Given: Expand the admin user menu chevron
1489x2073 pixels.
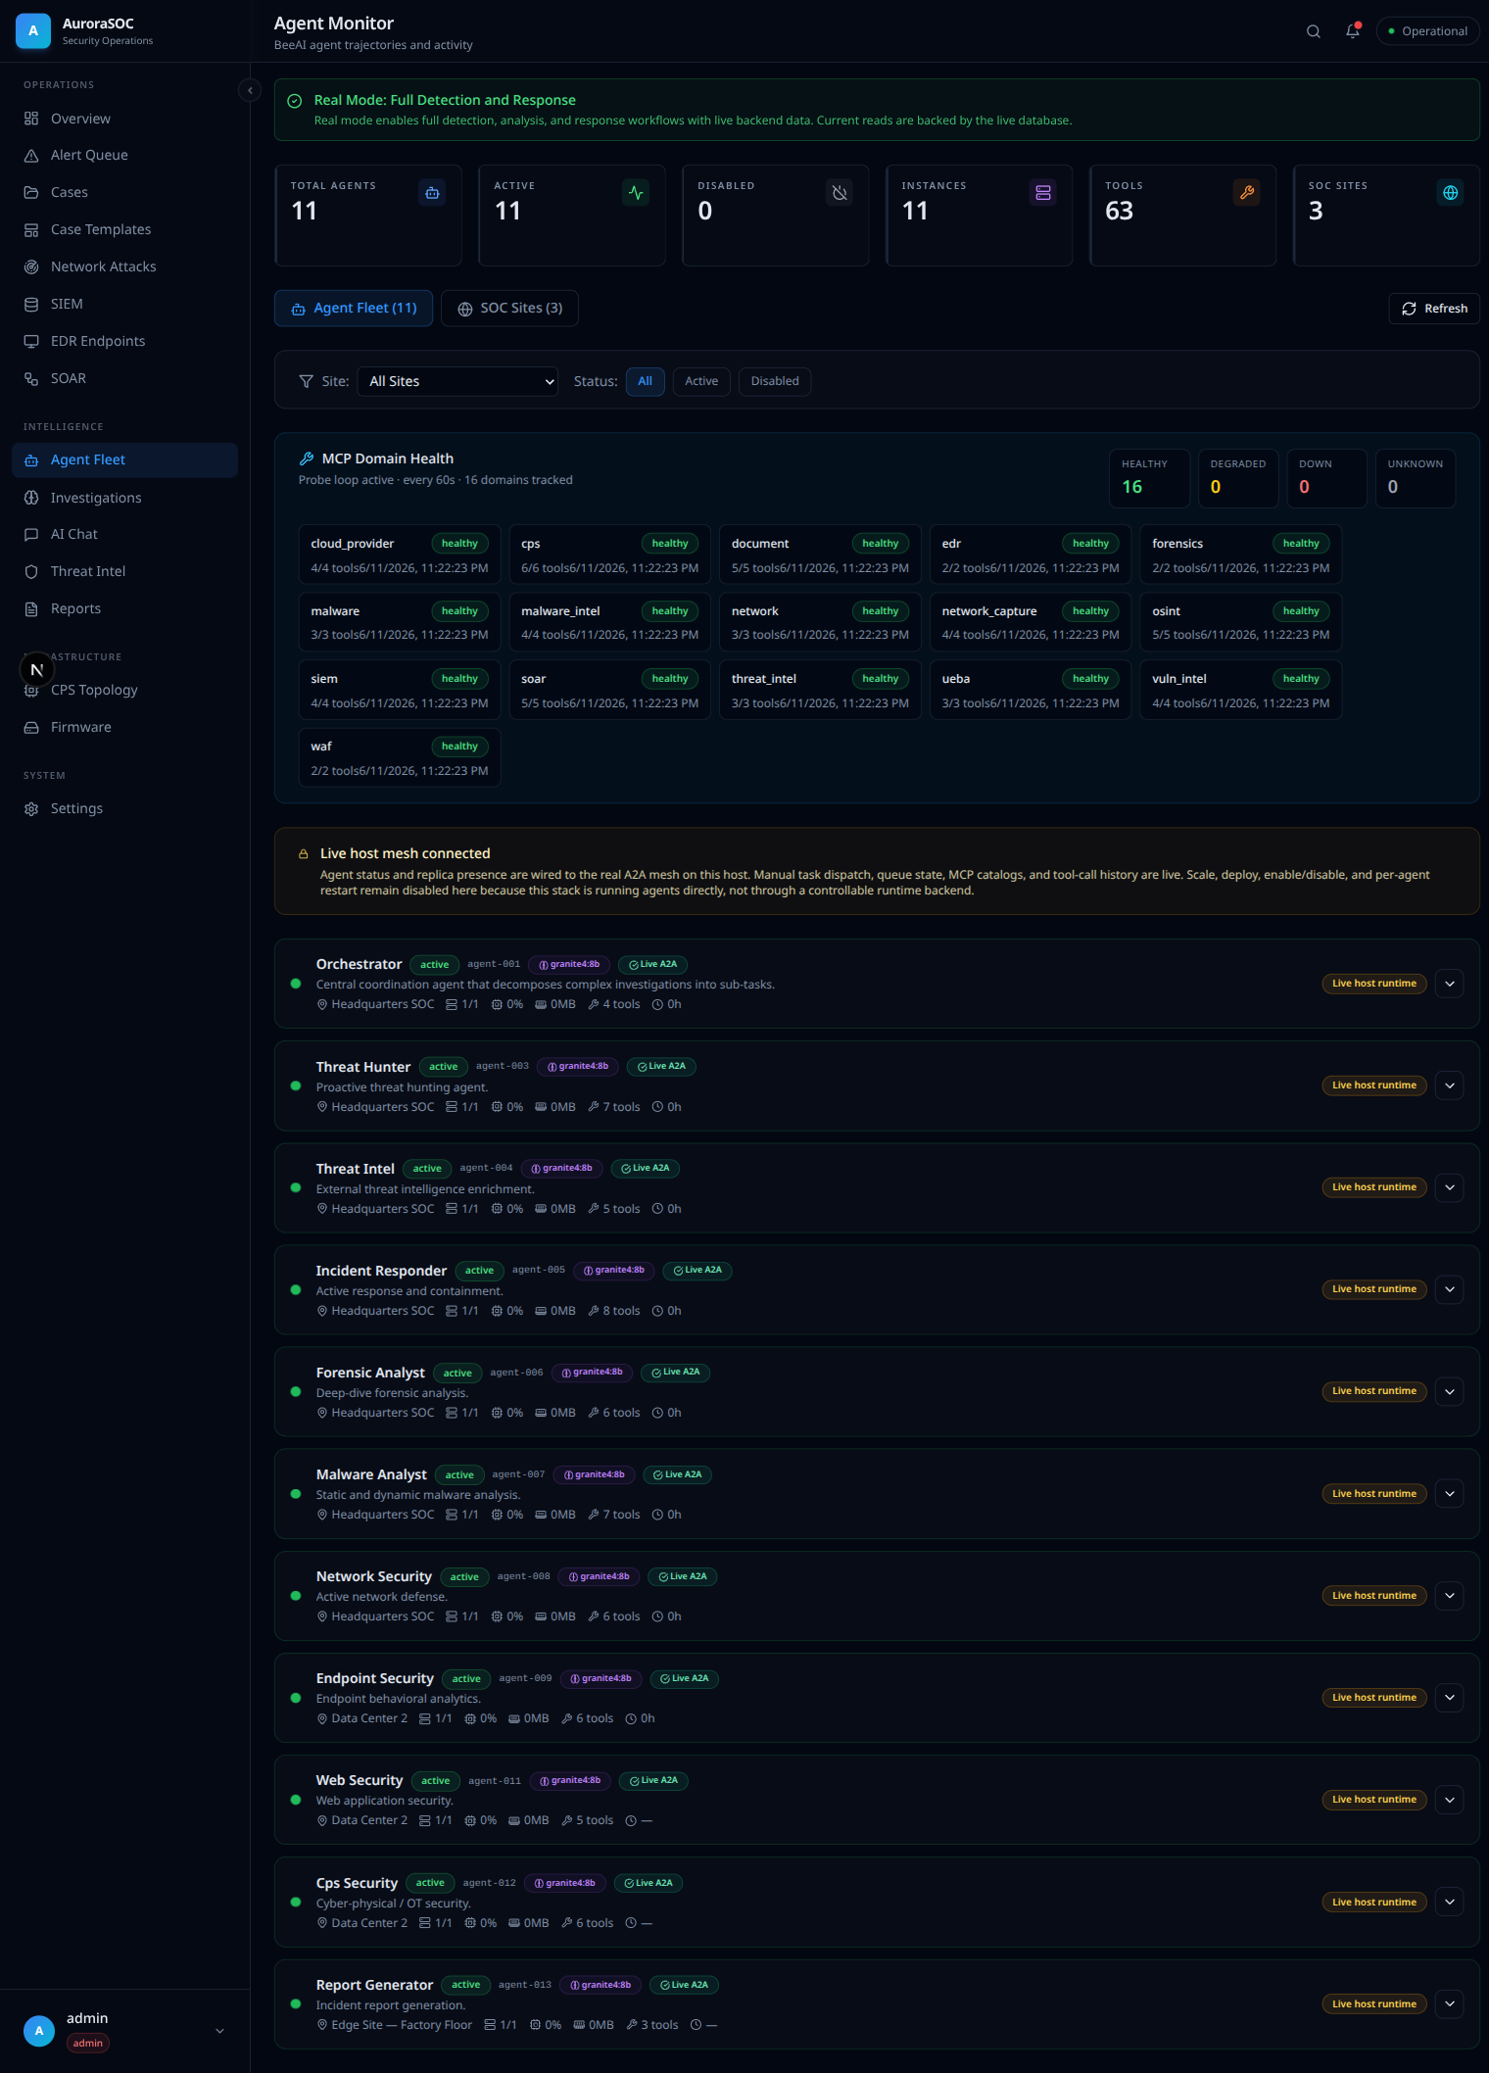Looking at the screenshot, I should tap(219, 2031).
